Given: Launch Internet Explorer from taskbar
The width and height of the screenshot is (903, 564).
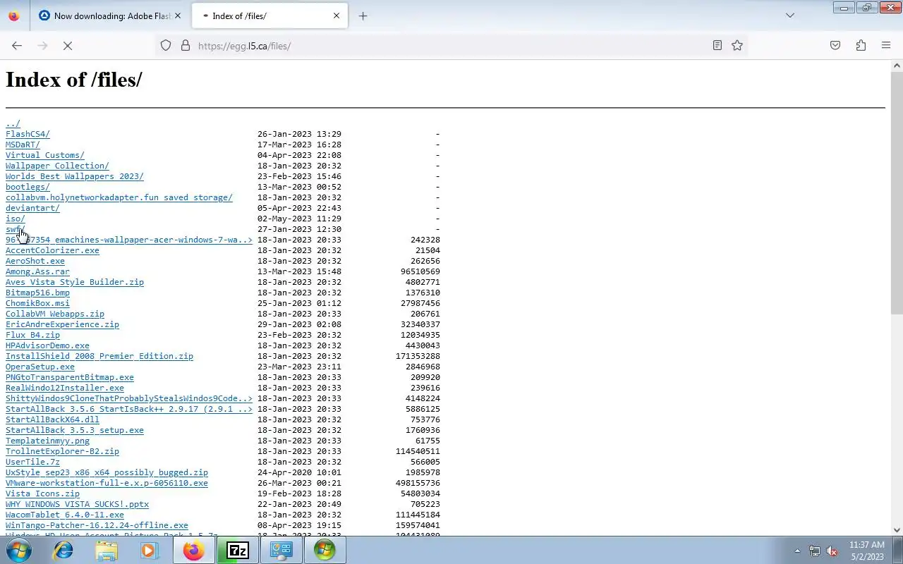Looking at the screenshot, I should click(x=63, y=550).
